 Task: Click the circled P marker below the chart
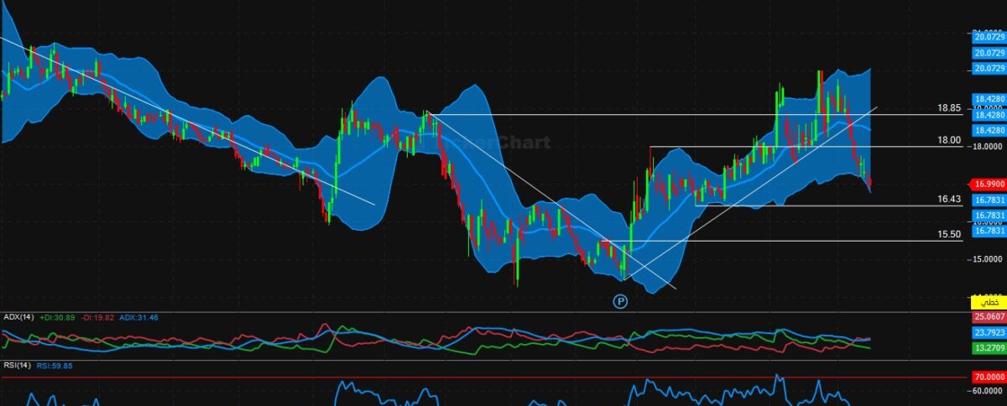(620, 300)
